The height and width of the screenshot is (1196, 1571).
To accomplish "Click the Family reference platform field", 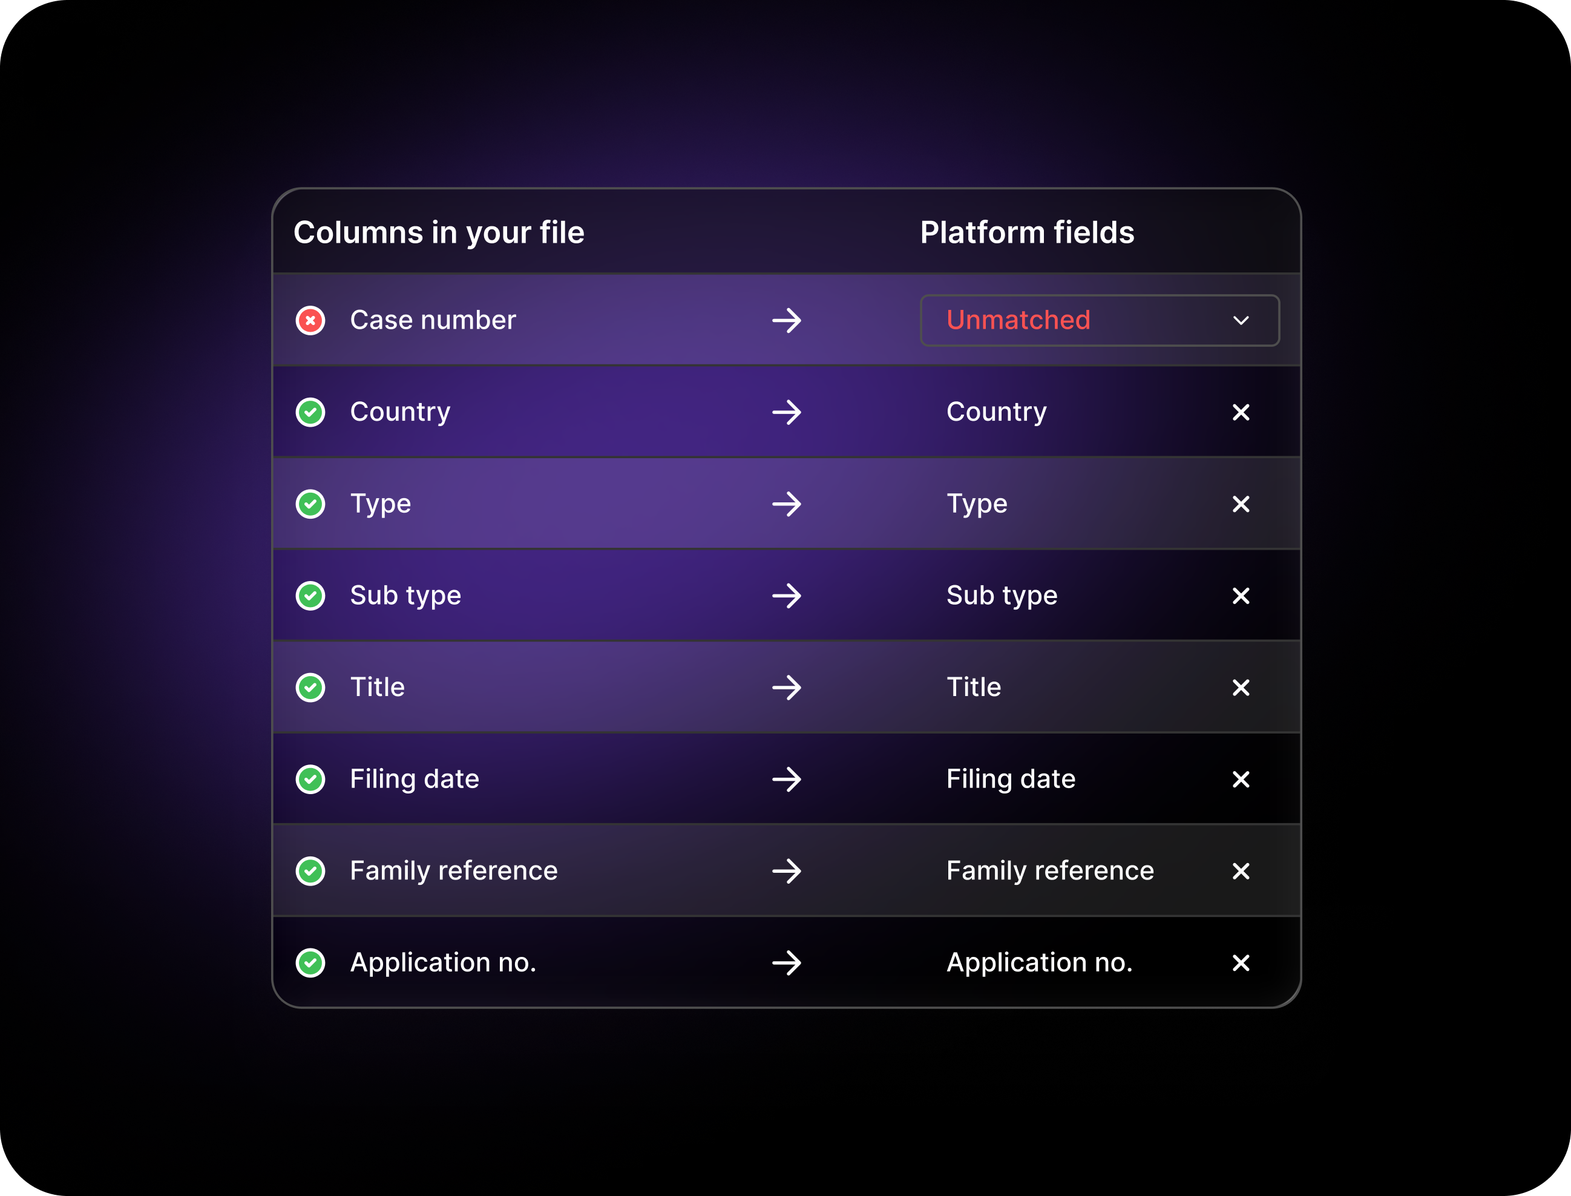I will [1050, 872].
